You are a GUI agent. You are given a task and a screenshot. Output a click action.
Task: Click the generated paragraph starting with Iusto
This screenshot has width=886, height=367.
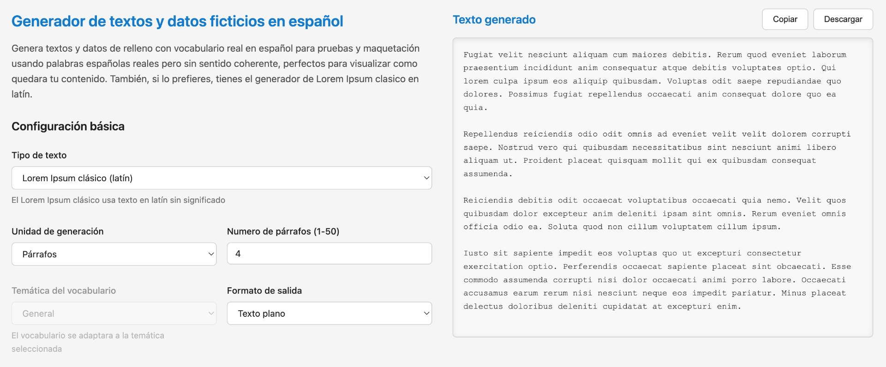click(x=655, y=280)
